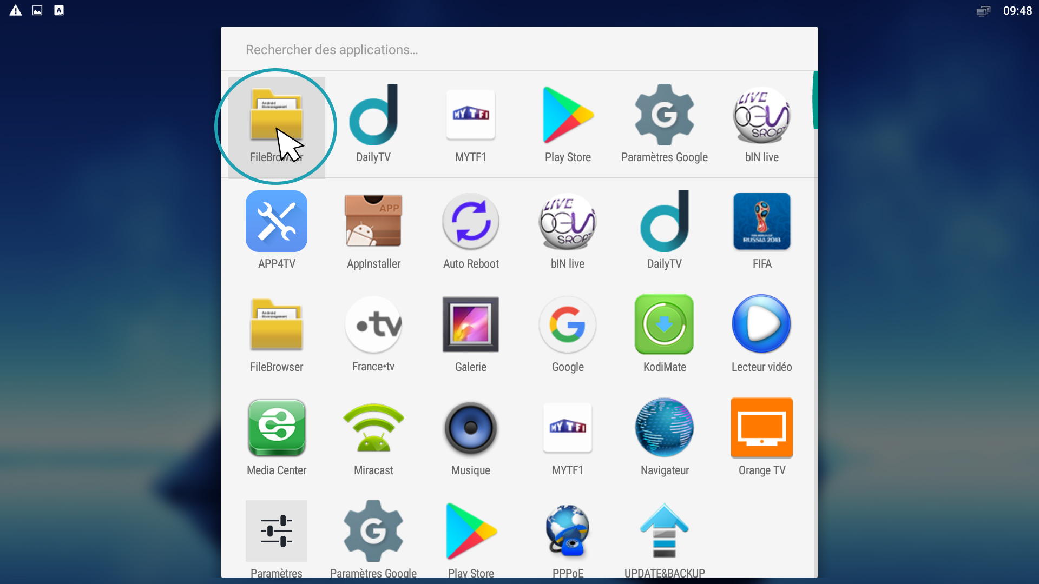Open the FIFA Russia 2018 app
The width and height of the screenshot is (1039, 584).
point(762,230)
